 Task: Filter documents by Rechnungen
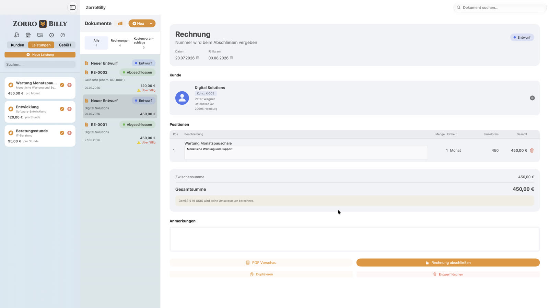[x=120, y=43]
